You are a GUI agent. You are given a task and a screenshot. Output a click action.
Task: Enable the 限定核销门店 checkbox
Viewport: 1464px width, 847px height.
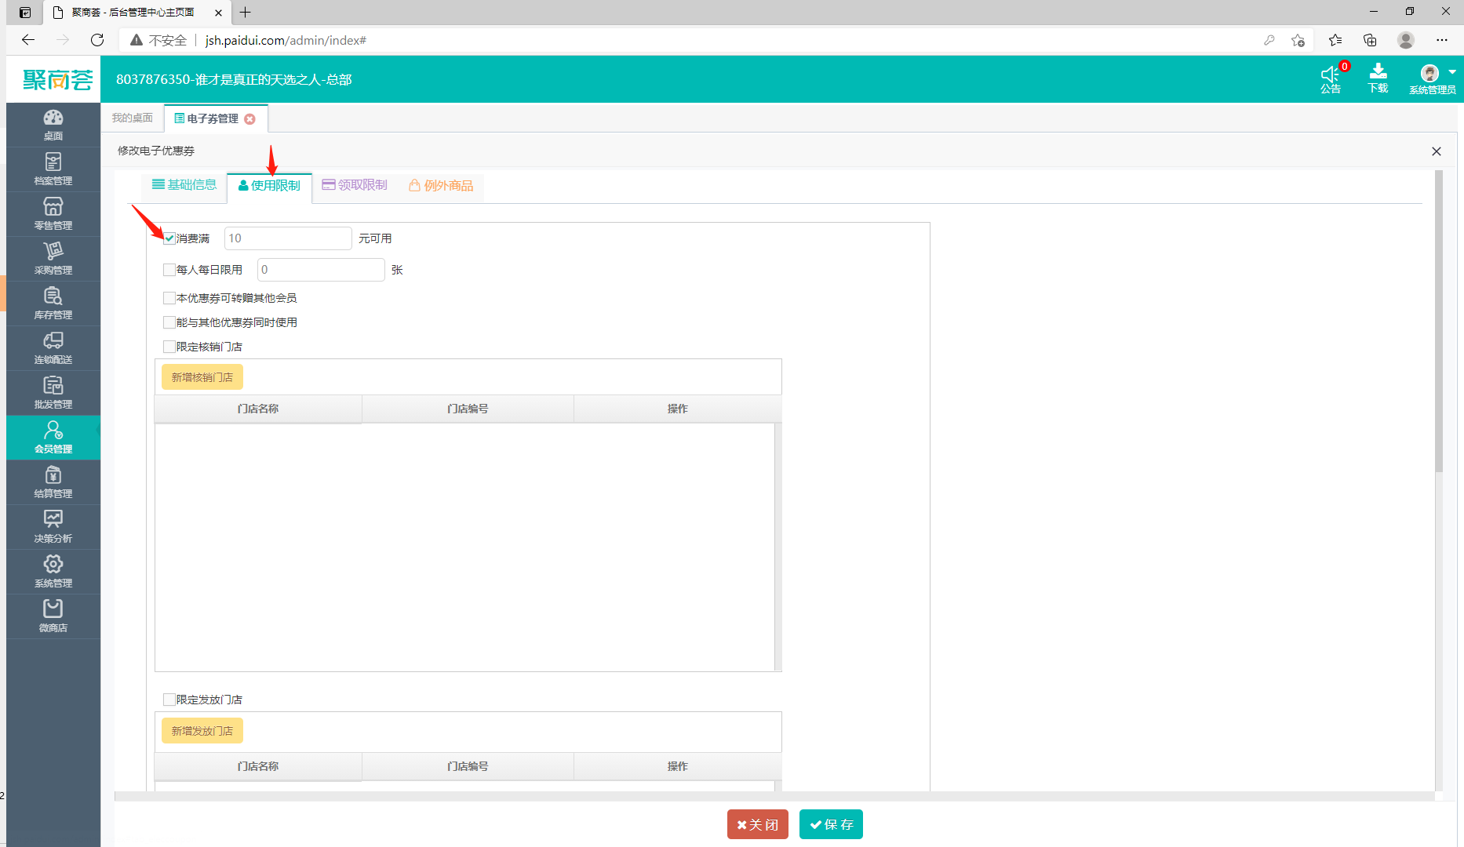(169, 347)
